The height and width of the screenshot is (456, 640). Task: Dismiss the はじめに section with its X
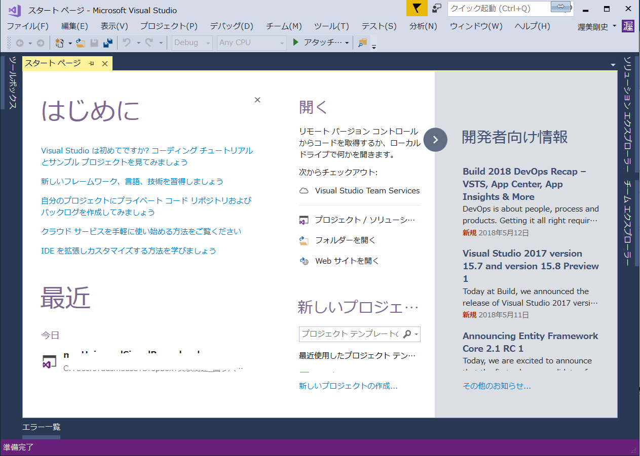click(x=257, y=100)
